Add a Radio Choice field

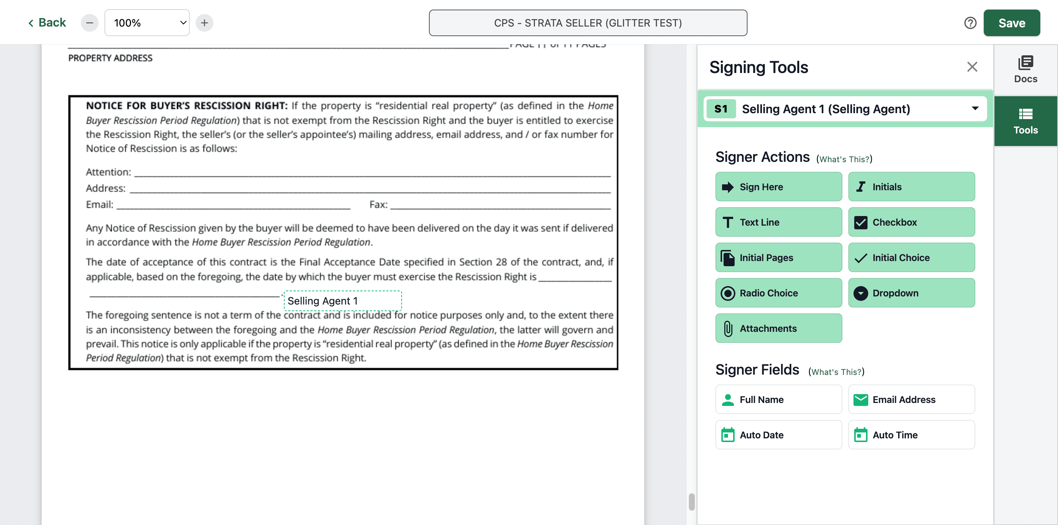pos(778,293)
